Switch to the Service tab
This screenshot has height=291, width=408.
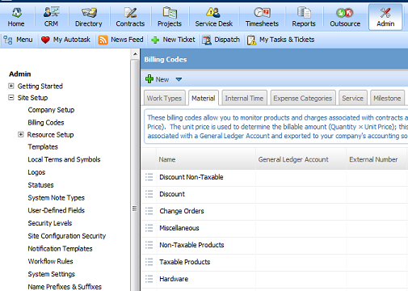[x=353, y=98]
